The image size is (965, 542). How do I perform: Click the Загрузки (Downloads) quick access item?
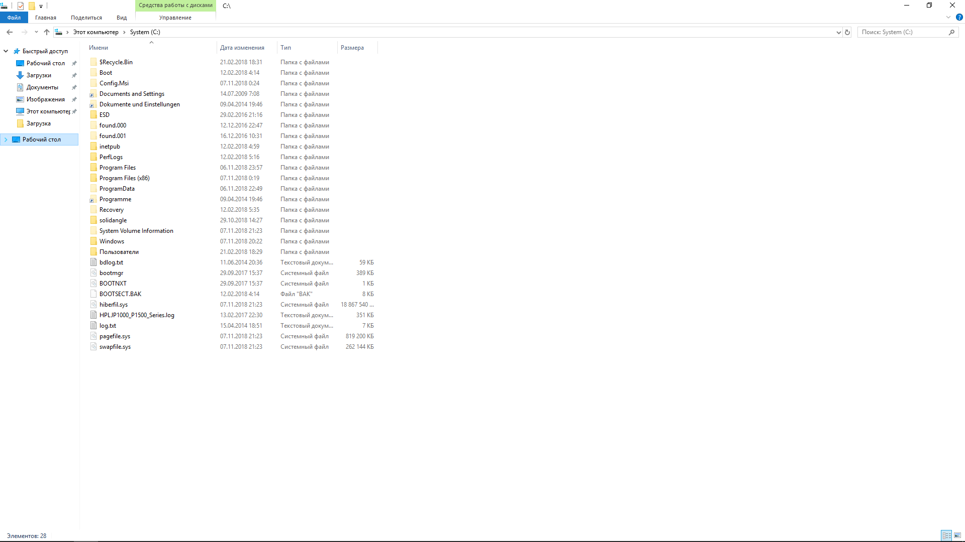pos(38,75)
